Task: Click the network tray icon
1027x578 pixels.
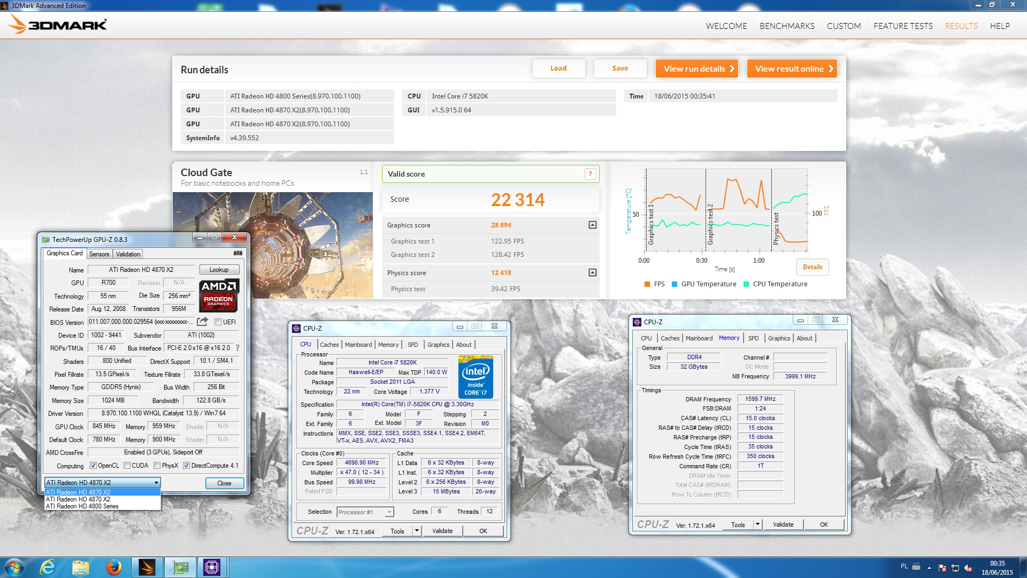Action: pyautogui.click(x=955, y=568)
